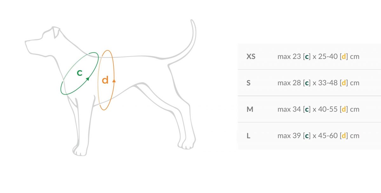381x193 pixels.
Task: Click the "40-55" range in the M row
Action: (x=327, y=109)
